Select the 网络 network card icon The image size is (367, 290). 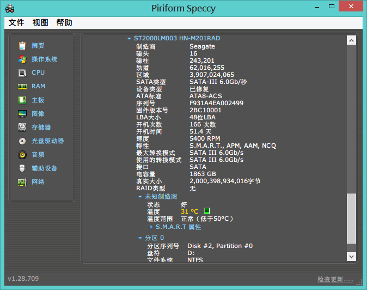[22, 182]
